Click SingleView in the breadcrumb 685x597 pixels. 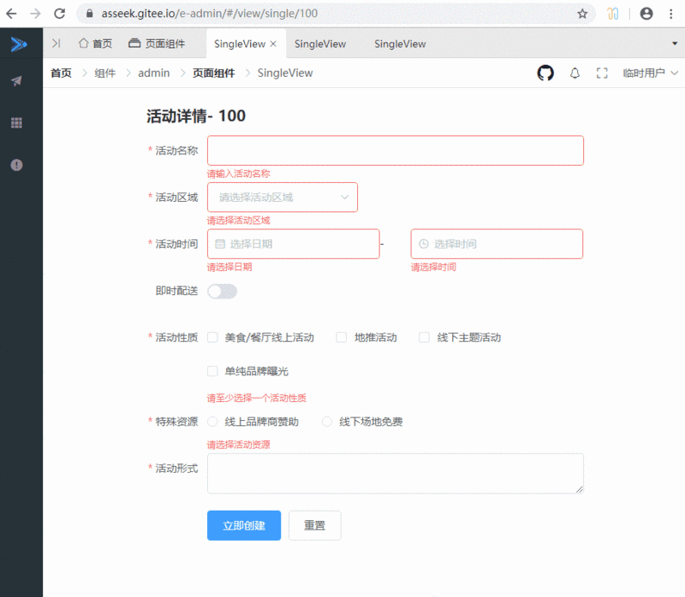coord(285,73)
